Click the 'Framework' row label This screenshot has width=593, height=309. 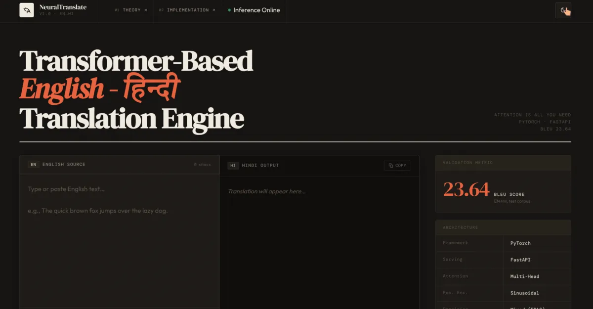pyautogui.click(x=455, y=243)
